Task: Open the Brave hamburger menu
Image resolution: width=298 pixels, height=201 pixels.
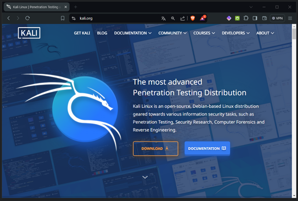Action: point(290,18)
